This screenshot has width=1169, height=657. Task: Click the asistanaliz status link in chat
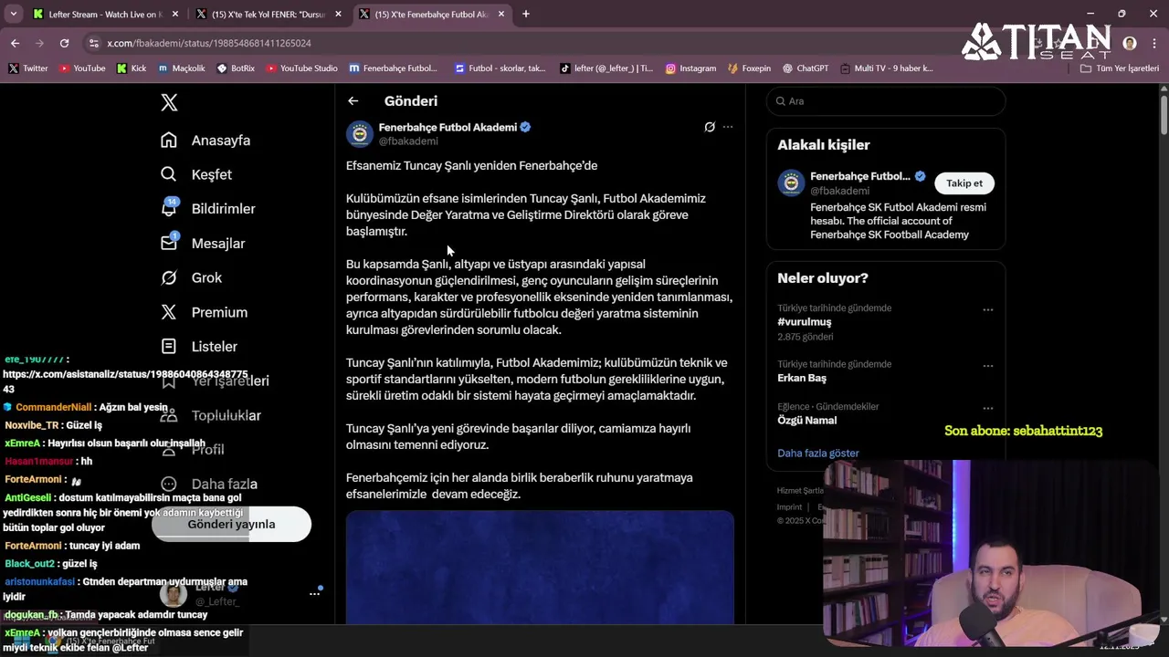pyautogui.click(x=125, y=381)
